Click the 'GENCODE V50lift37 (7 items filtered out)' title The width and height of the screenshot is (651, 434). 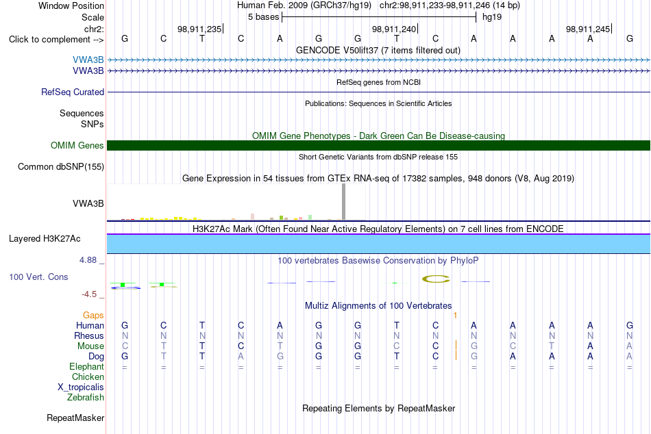pos(378,50)
